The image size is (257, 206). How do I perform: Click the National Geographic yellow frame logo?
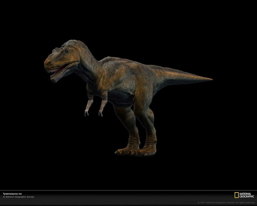pyautogui.click(x=236, y=195)
